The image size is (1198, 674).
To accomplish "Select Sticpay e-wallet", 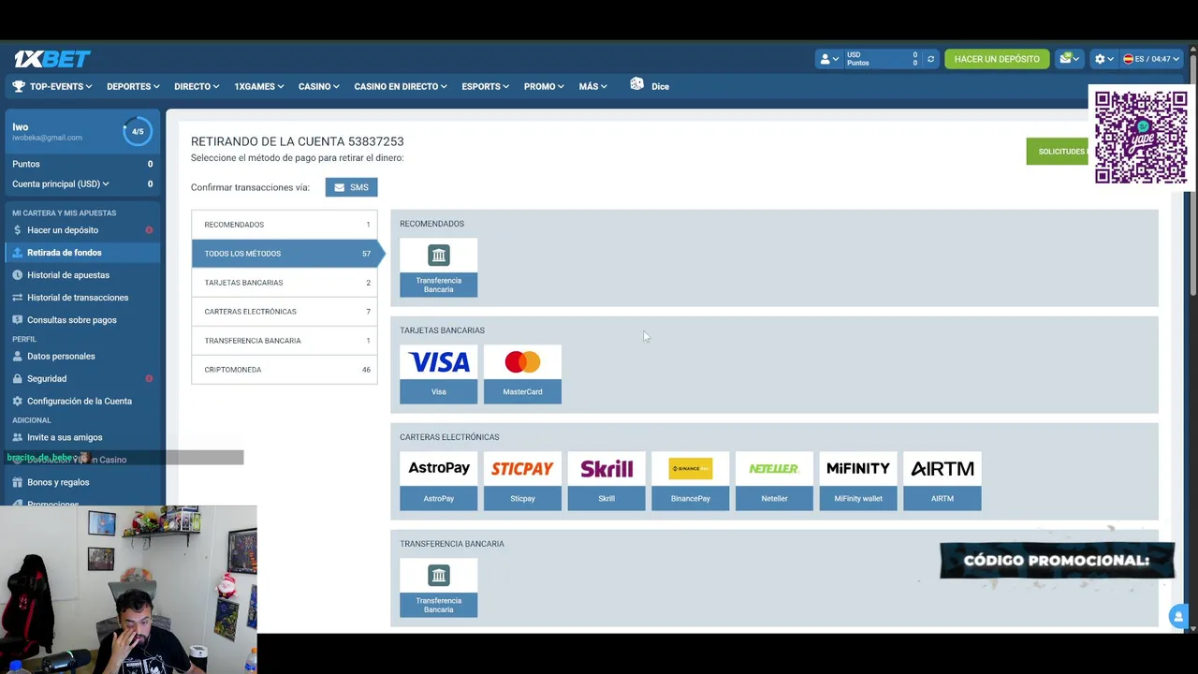I will pos(522,481).
